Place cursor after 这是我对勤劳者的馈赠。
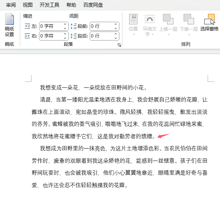 tap(155, 136)
